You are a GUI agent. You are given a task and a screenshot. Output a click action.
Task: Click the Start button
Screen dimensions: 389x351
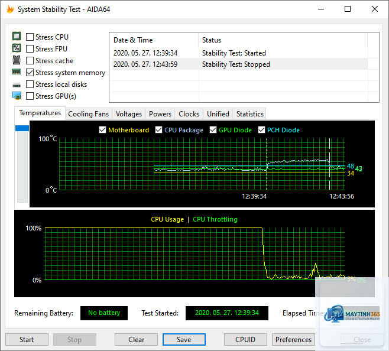(x=27, y=339)
